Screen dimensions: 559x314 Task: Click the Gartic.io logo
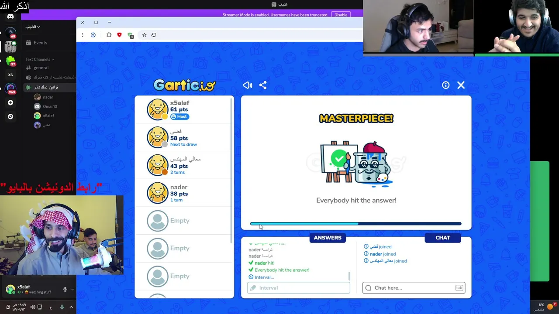click(x=184, y=85)
